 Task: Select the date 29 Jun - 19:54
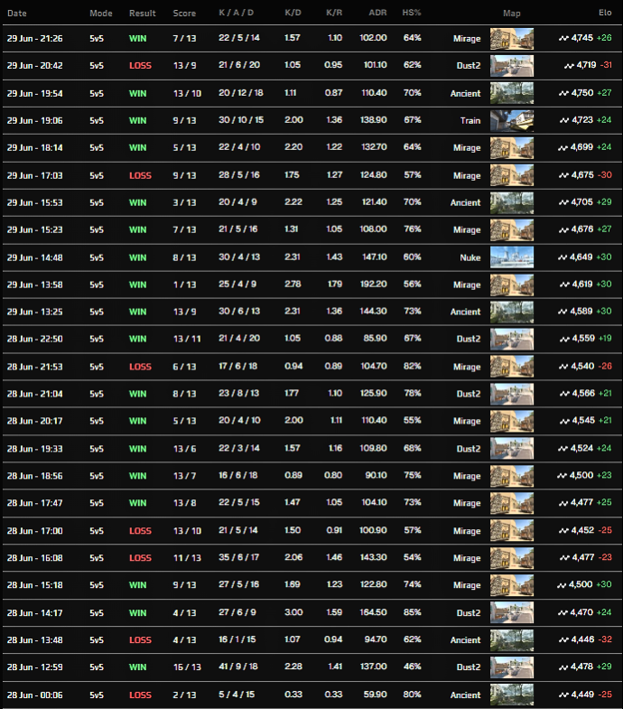[35, 94]
